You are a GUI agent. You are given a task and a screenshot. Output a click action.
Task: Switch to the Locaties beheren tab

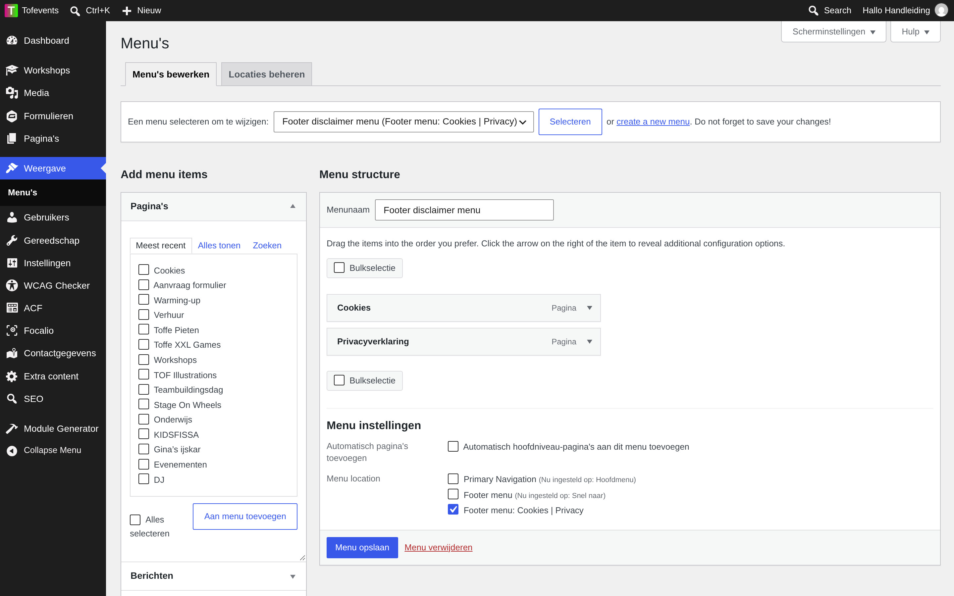point(266,74)
